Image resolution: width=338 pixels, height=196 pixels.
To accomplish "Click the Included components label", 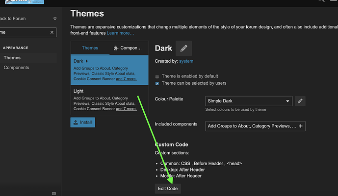I will (x=176, y=124).
